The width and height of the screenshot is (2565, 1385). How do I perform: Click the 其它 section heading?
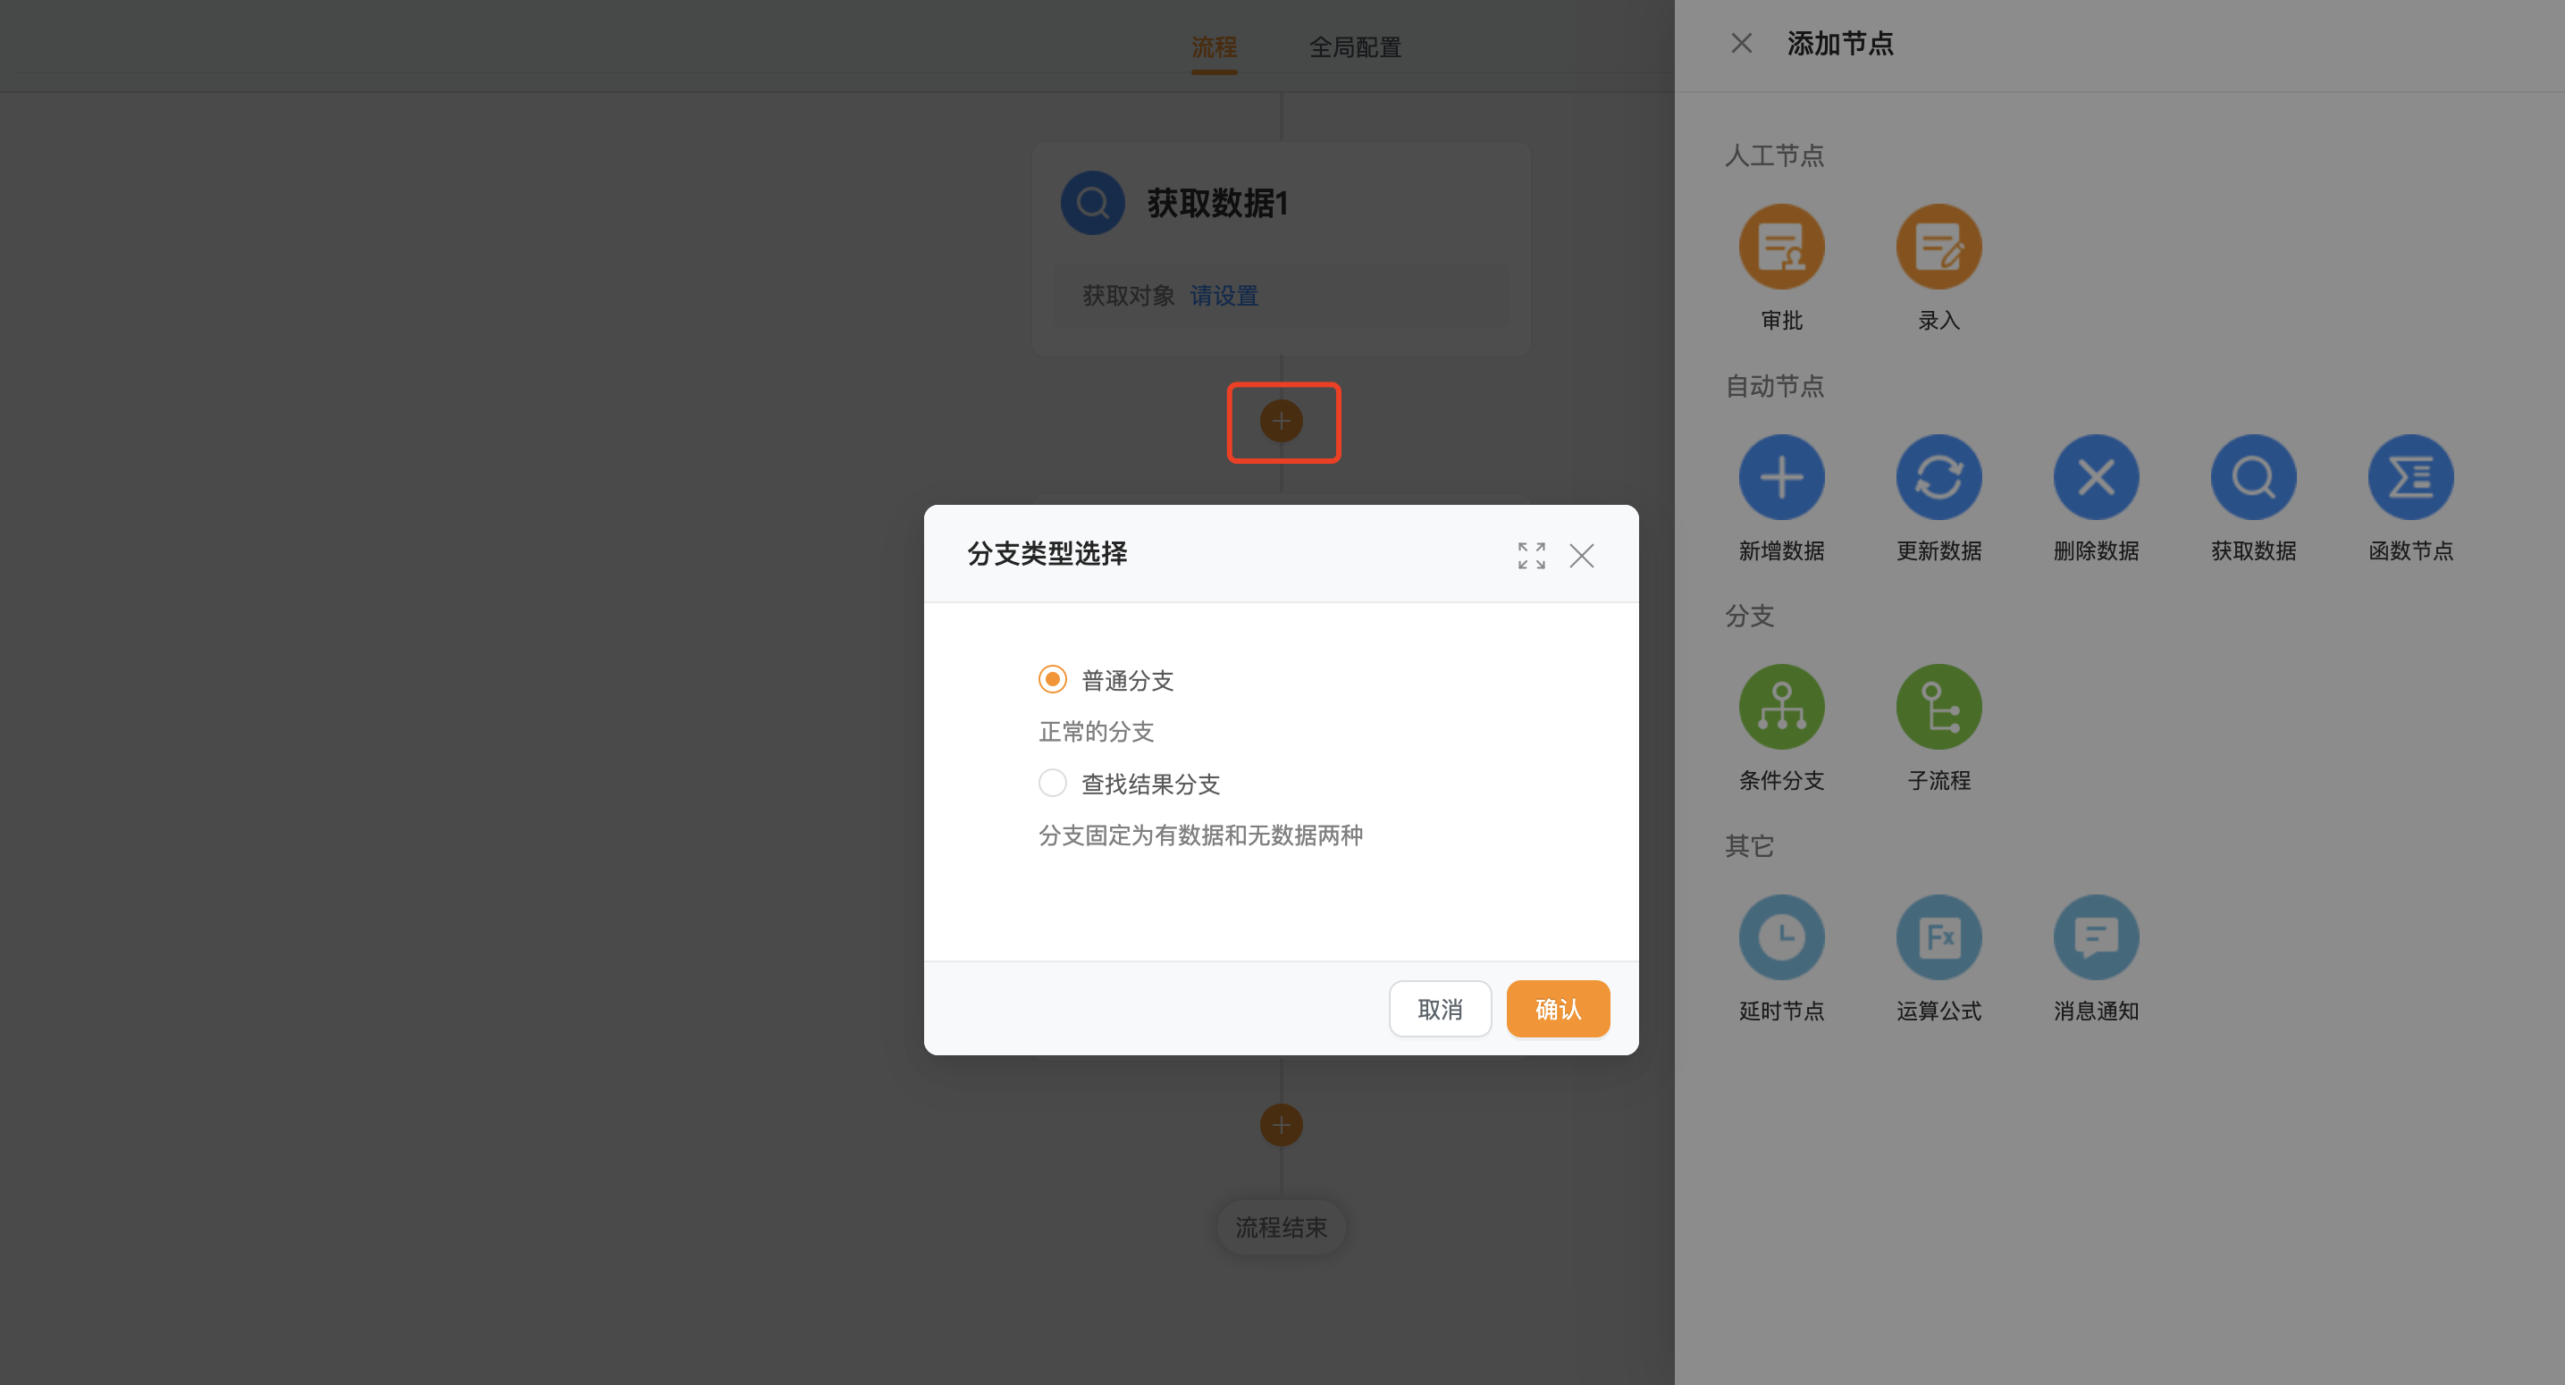(x=1750, y=845)
